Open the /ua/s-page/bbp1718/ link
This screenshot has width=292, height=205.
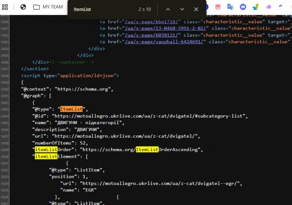[151, 22]
